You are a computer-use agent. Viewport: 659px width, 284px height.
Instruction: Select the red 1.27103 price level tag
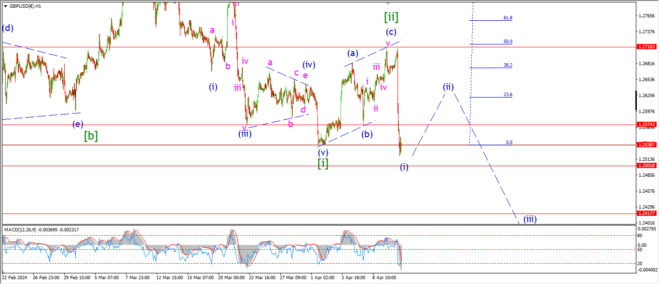[x=646, y=47]
